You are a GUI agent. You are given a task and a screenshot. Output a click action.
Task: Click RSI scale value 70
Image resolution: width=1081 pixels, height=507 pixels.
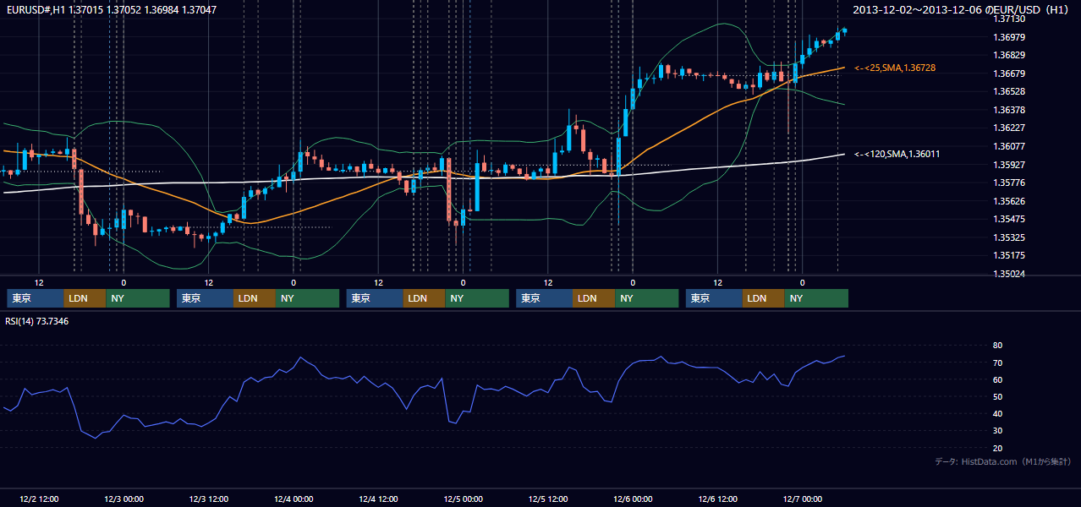click(997, 363)
